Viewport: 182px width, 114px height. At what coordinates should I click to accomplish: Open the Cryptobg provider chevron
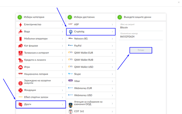click(x=112, y=32)
